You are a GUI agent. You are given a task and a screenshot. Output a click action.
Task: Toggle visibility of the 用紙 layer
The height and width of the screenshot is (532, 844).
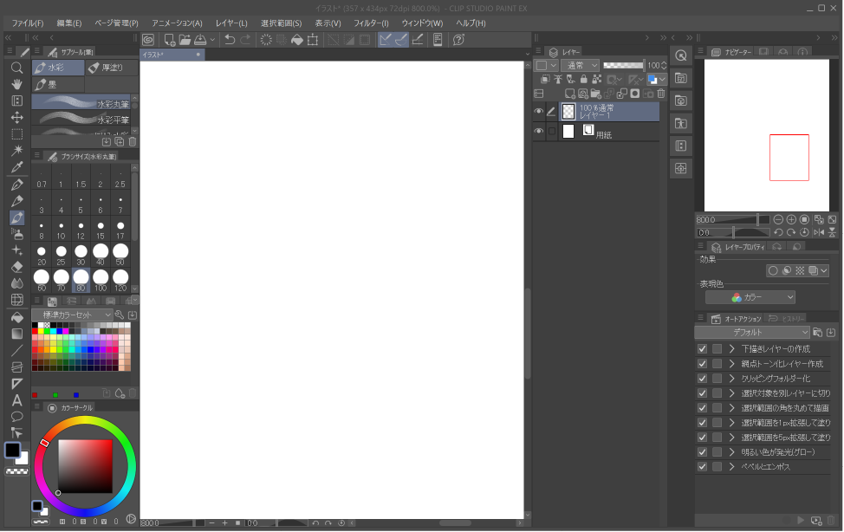pos(538,131)
